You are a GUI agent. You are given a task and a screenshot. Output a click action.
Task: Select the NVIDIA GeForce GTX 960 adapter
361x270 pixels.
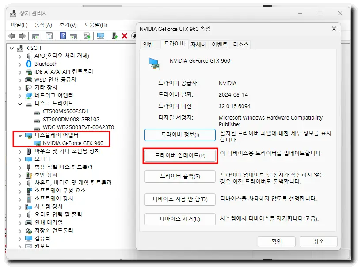62,143
